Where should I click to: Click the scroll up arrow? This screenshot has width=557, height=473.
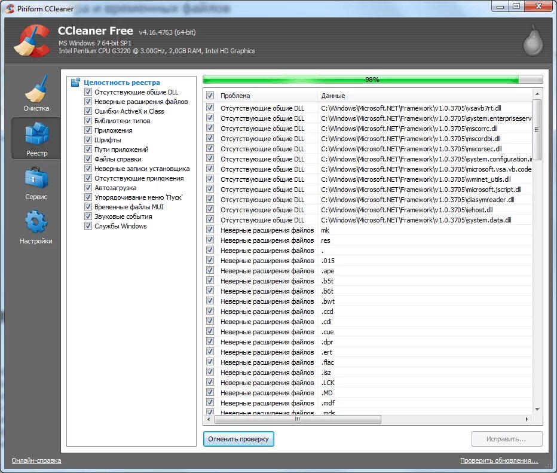[x=537, y=94]
